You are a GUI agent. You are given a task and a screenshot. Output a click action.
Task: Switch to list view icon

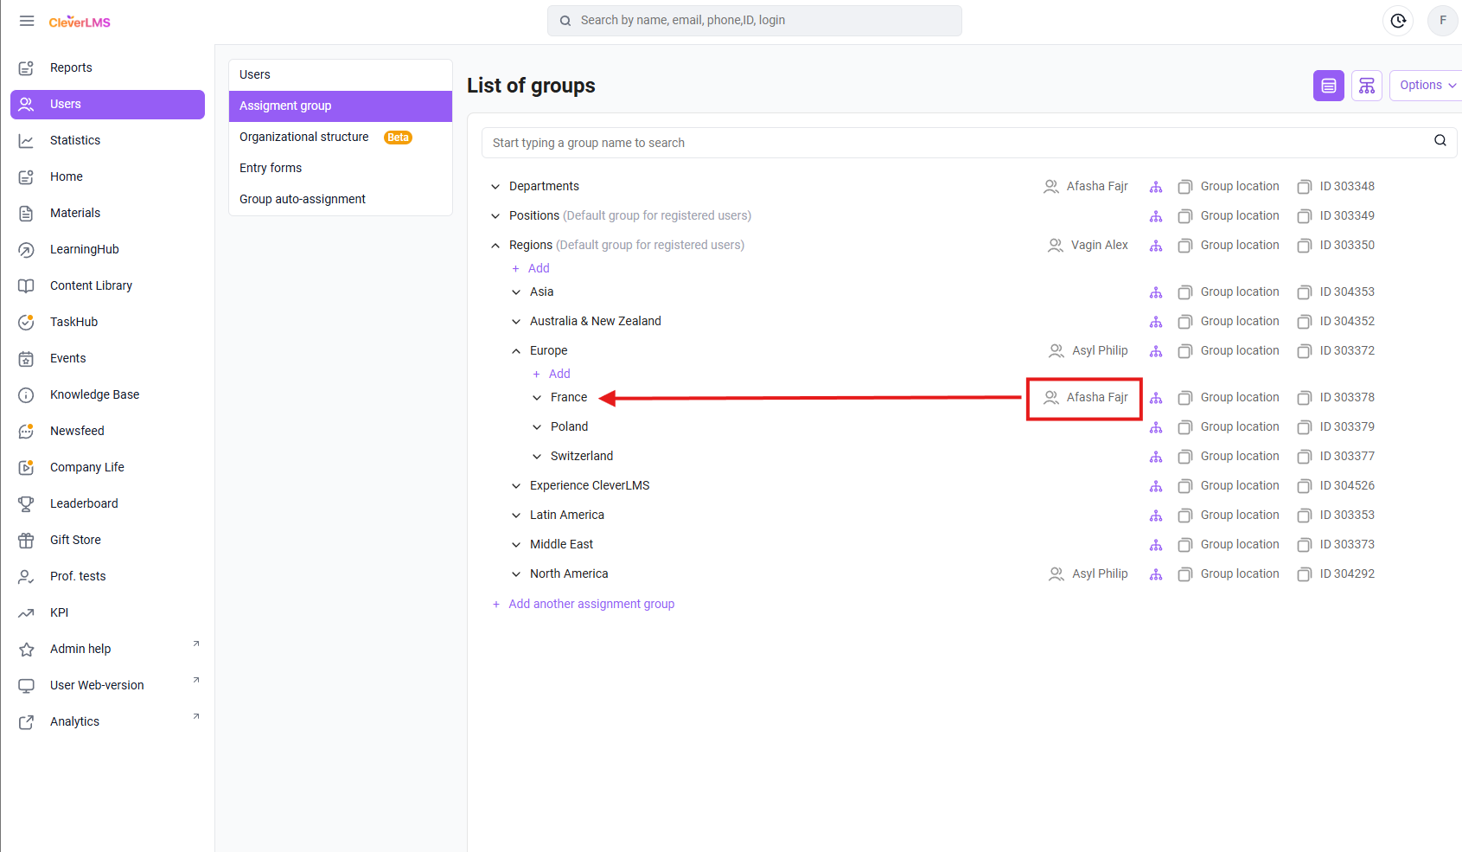(x=1328, y=86)
